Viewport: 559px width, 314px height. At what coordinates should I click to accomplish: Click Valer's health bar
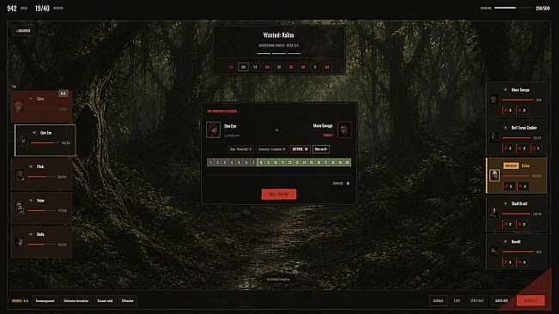pyautogui.click(x=42, y=210)
